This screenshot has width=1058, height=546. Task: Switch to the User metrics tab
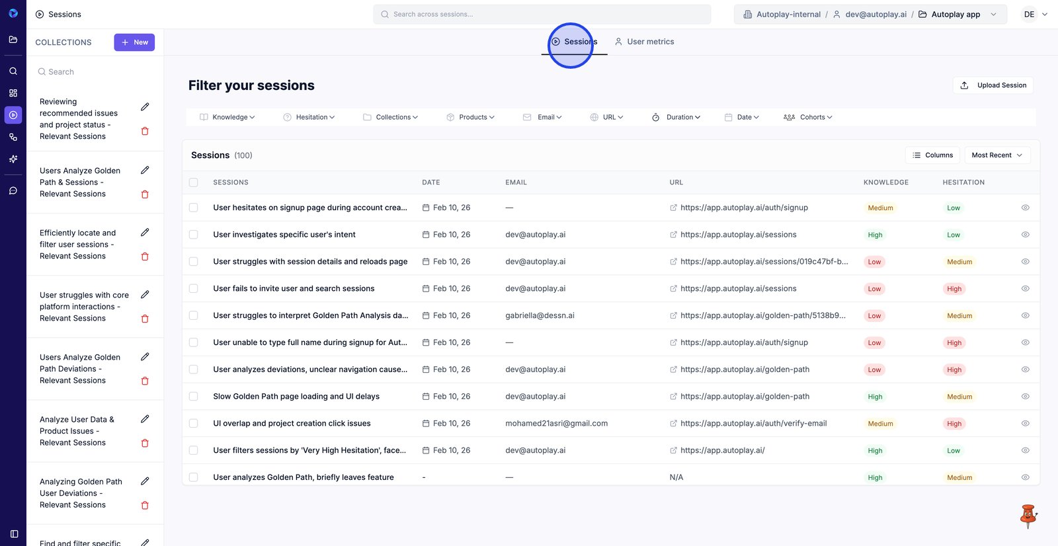pyautogui.click(x=644, y=42)
